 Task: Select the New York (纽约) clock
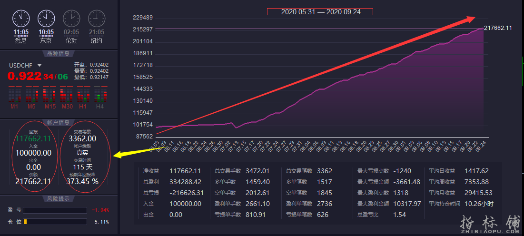(x=97, y=19)
